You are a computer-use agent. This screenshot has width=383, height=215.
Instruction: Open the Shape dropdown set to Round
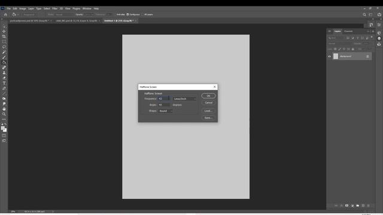coord(166,111)
